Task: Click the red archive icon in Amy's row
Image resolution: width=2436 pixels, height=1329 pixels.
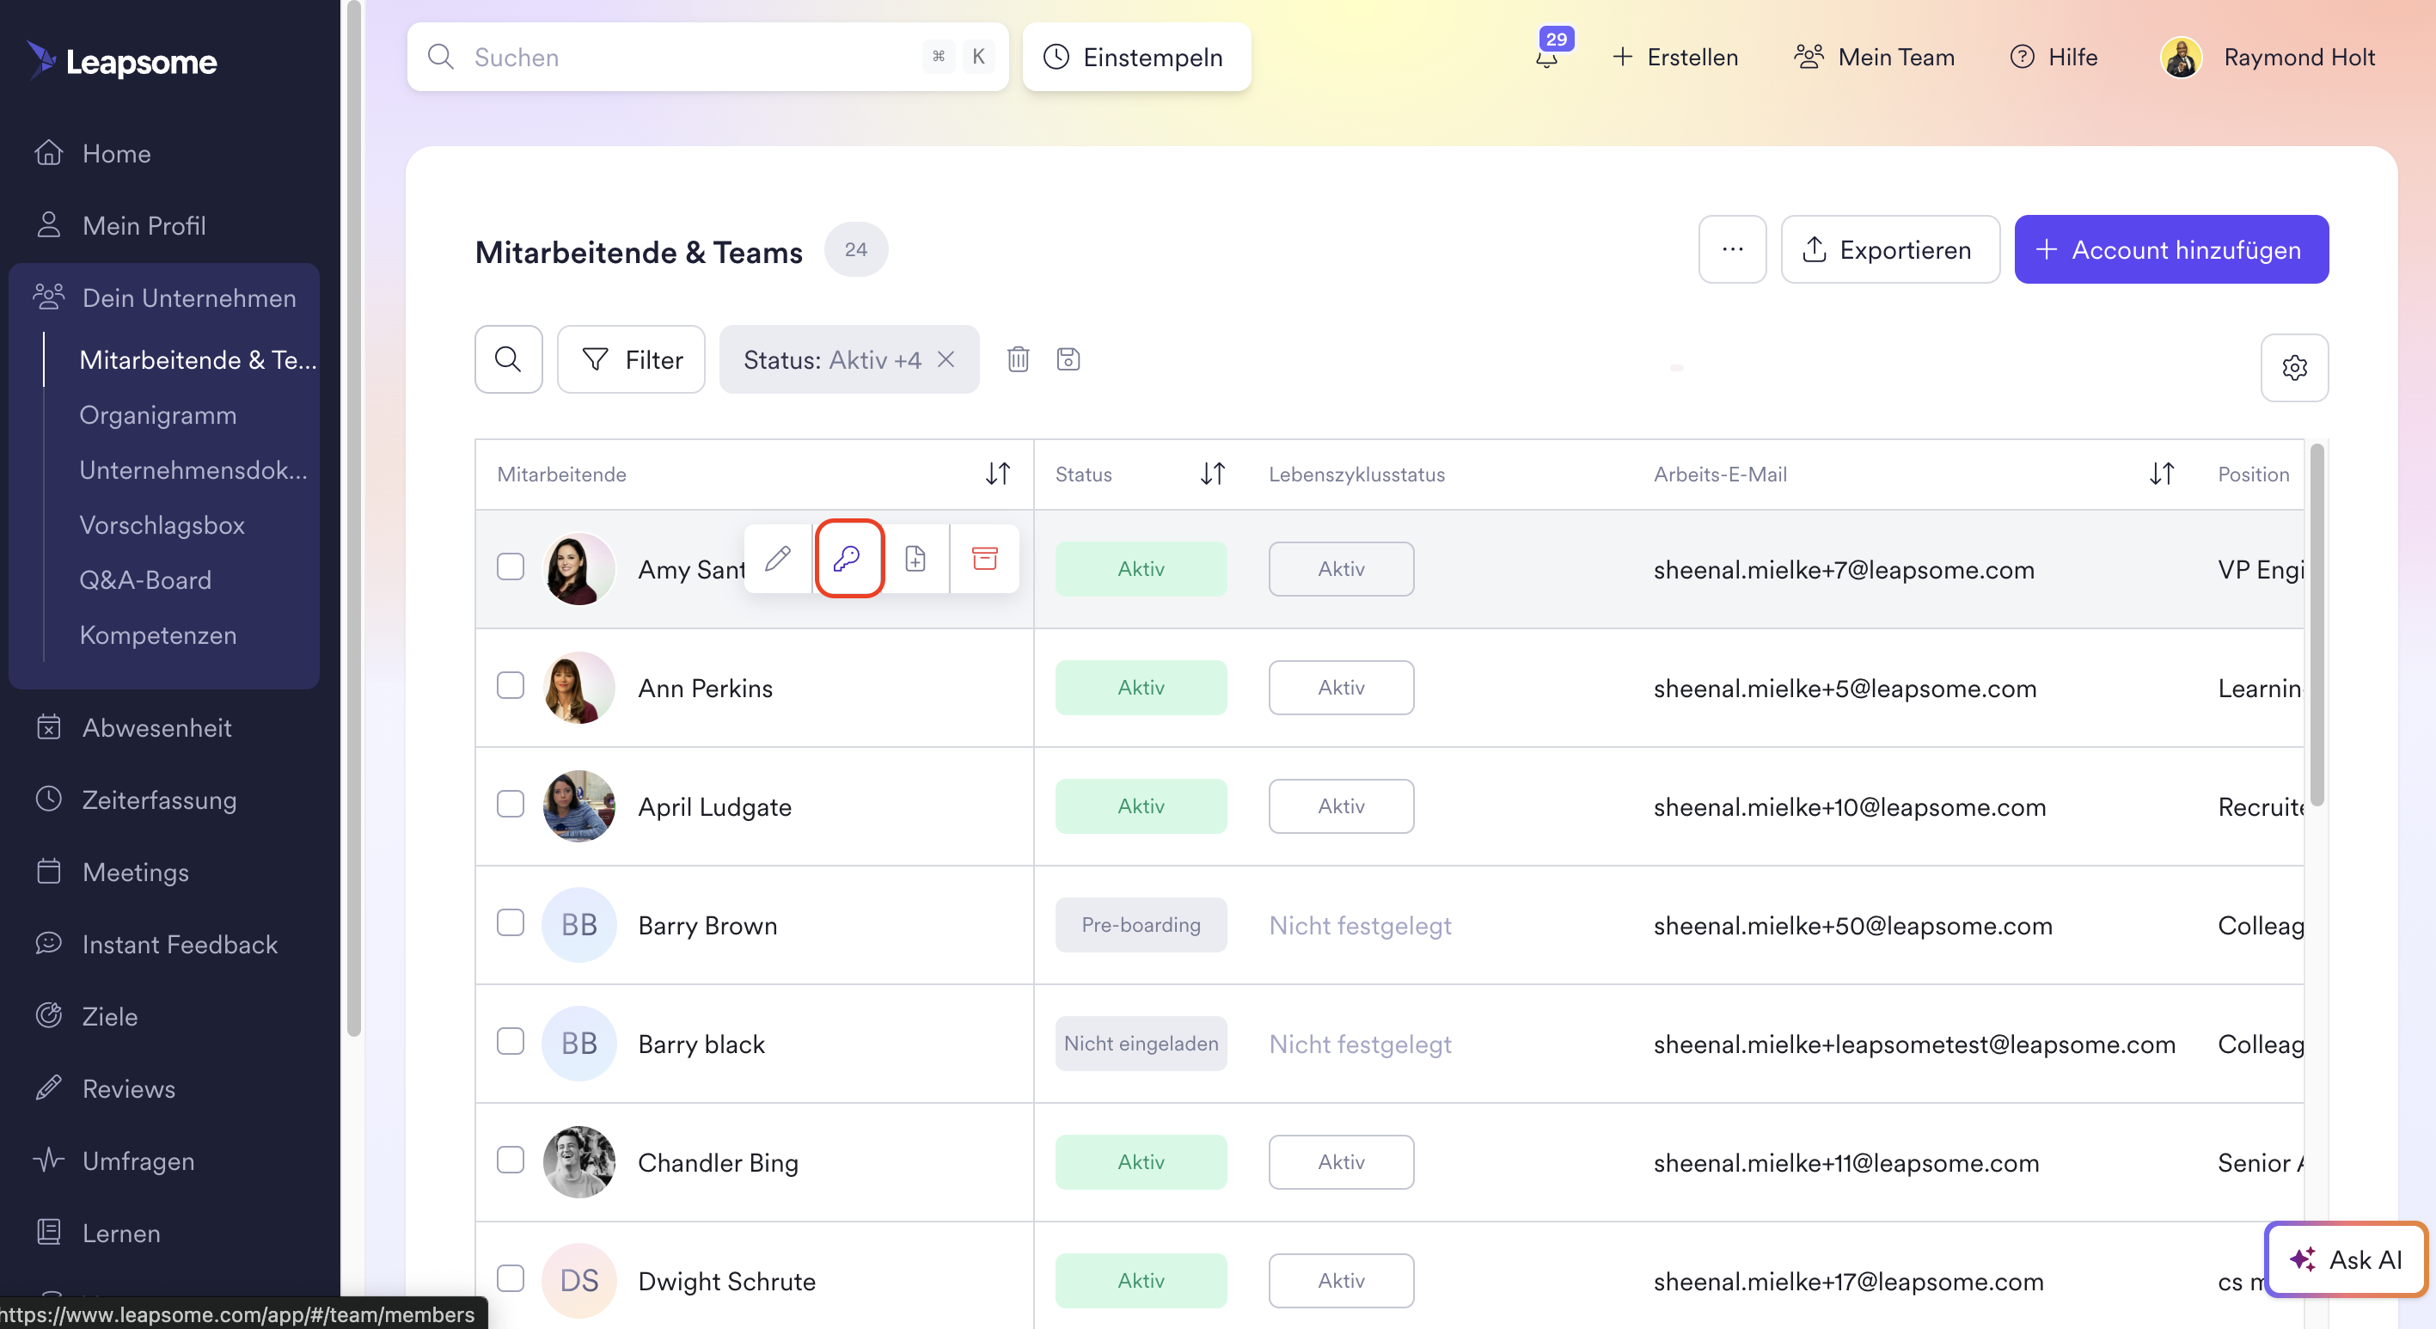Action: [984, 559]
